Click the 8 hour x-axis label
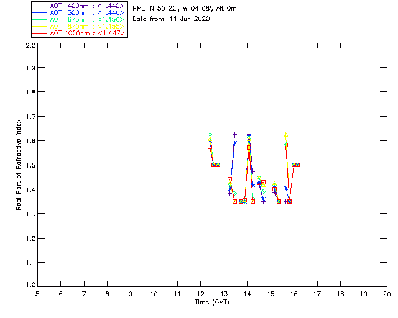This screenshot has height=318, width=398. (x=108, y=294)
